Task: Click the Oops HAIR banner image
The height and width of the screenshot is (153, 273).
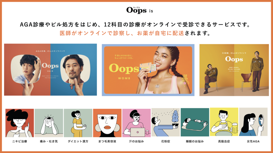Action: [50, 70]
